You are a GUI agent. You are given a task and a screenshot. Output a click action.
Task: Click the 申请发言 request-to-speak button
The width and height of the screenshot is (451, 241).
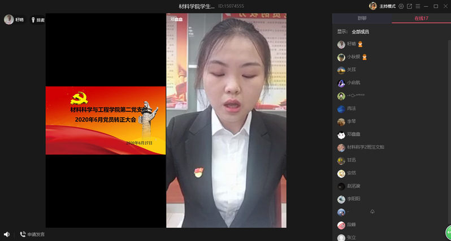coord(32,234)
